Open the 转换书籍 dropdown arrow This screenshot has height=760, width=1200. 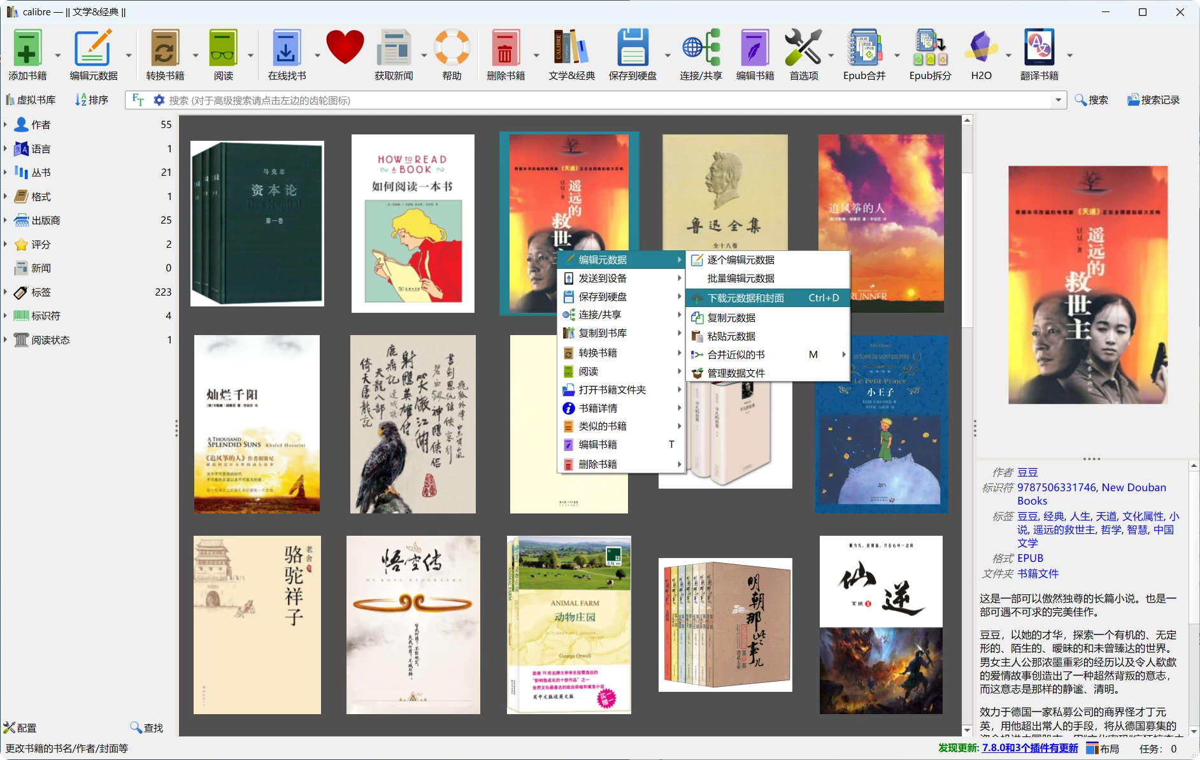196,55
